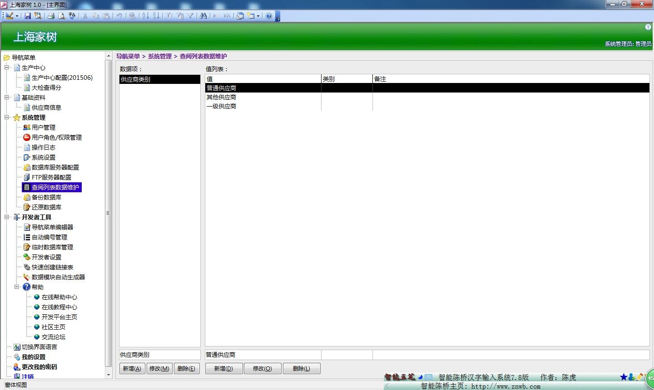Click the Print Preview magnifier icon

click(62, 16)
